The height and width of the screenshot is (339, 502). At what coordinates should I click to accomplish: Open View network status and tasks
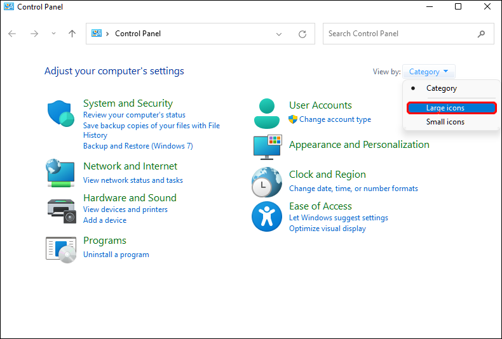point(133,180)
